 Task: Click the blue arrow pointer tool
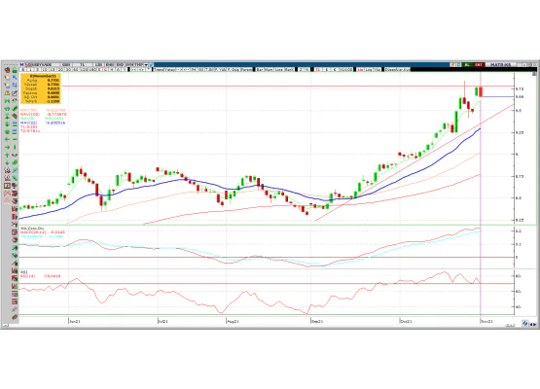15,78
